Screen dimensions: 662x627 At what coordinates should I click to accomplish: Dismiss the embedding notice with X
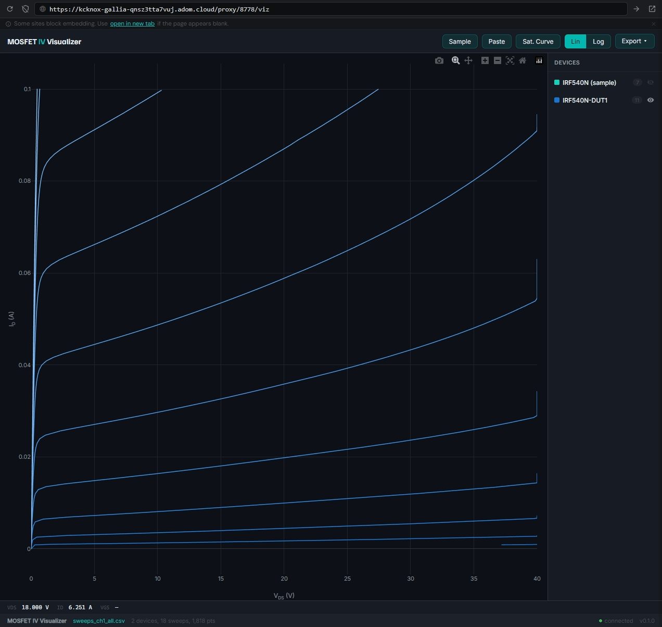[x=654, y=23]
